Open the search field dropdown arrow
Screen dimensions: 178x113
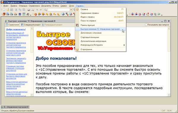[71, 10]
